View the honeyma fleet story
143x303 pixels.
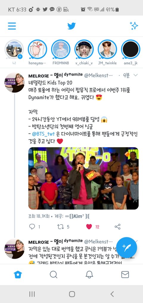pos(37,49)
